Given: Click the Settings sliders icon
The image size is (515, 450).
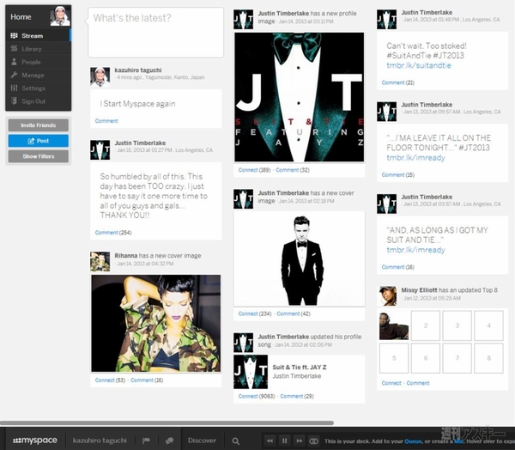Looking at the screenshot, I should [x=14, y=88].
